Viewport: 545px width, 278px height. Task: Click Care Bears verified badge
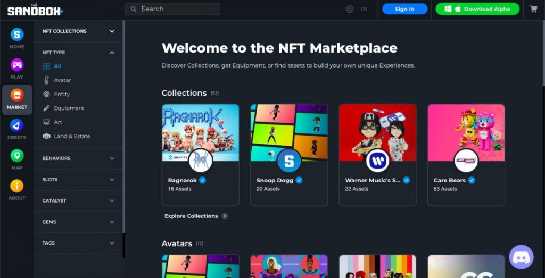(472, 180)
